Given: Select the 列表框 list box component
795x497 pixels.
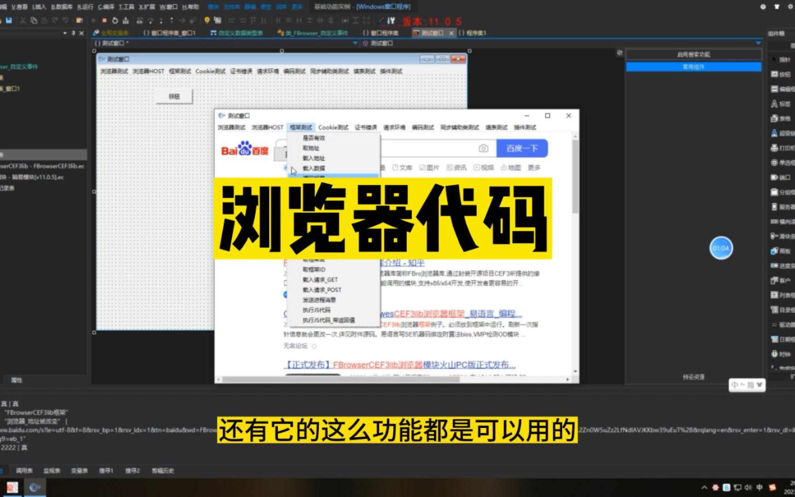Looking at the screenshot, I should (783, 295).
